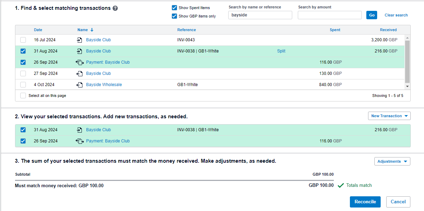Click the search by name field containing bayside
The height and width of the screenshot is (211, 424).
point(260,15)
